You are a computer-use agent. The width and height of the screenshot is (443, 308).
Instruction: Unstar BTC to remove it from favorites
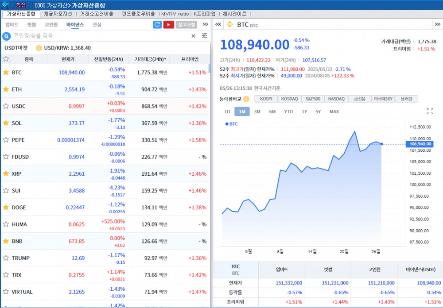tap(6, 73)
